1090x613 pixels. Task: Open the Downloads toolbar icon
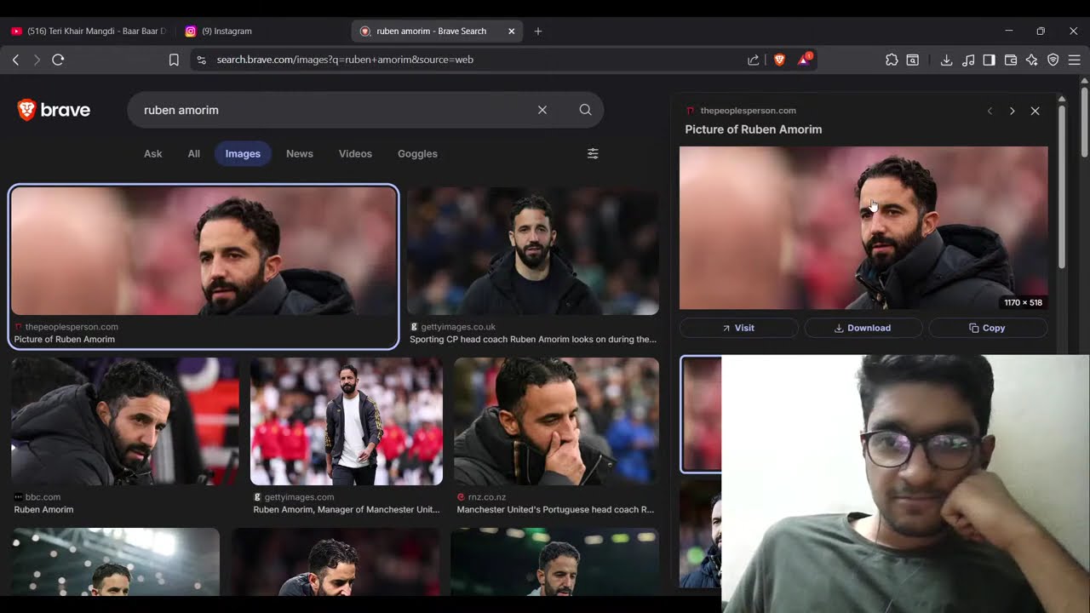pos(946,60)
